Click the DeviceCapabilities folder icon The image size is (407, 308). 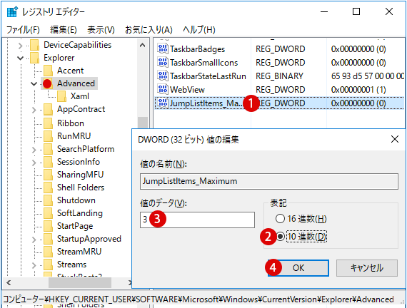coord(35,45)
